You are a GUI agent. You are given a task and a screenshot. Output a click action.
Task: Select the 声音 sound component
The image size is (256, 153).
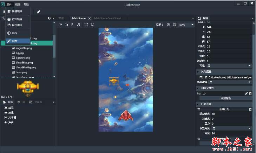9,123
